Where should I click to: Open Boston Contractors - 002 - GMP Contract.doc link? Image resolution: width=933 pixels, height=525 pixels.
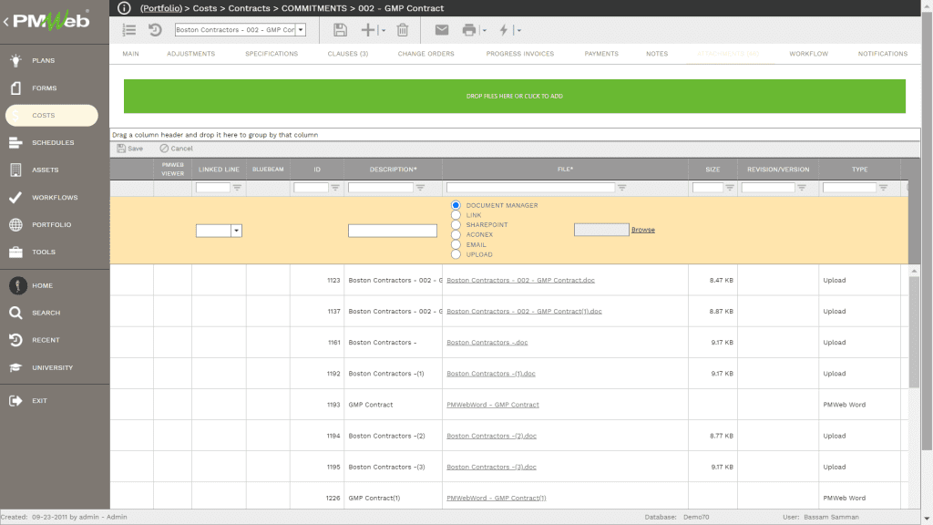(x=520, y=281)
